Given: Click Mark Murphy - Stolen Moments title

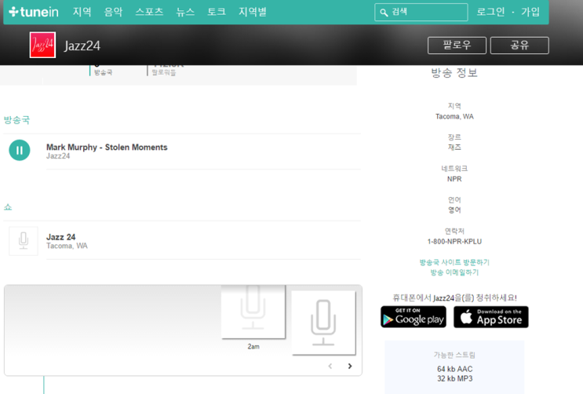Looking at the screenshot, I should click(x=107, y=148).
